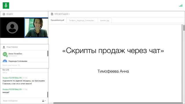This screenshot has height=104, width=185.
Task: Click slide title «Скрипты продаж через чат»
Action: 113,51
